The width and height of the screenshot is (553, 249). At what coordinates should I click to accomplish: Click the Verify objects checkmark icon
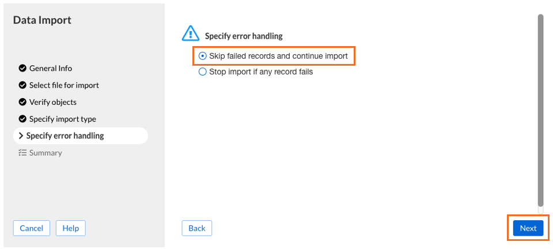coord(22,102)
